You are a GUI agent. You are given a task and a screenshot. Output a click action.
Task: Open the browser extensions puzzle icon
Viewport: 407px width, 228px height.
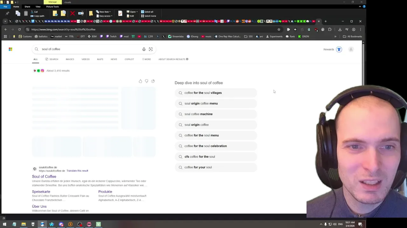click(330, 29)
